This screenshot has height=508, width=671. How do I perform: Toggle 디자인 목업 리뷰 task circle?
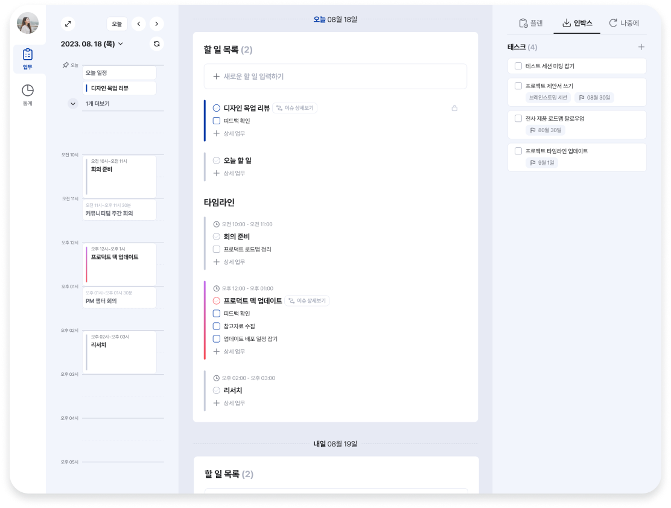coord(217,108)
